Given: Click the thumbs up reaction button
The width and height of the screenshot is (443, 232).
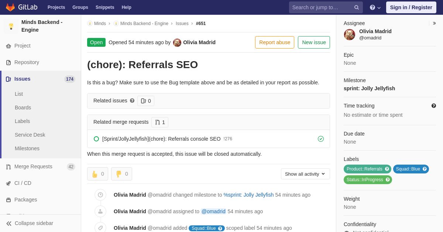Looking at the screenshot, I should (x=97, y=174).
